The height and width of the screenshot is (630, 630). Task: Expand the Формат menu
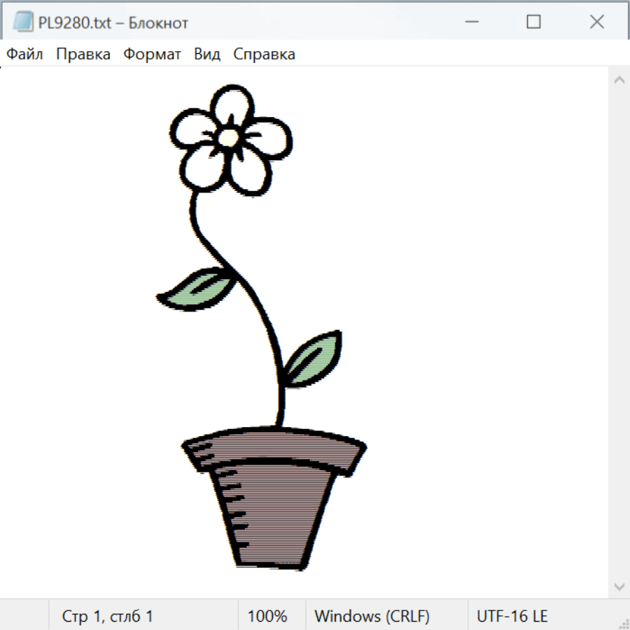[152, 55]
